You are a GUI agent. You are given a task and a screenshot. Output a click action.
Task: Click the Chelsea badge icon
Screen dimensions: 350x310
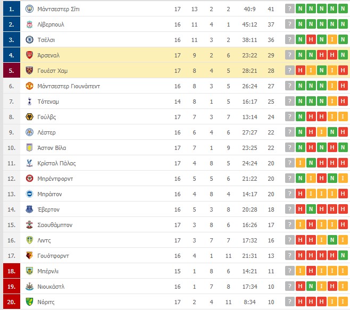click(29, 40)
